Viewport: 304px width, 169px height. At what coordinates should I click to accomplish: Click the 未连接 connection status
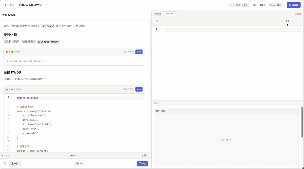(x=298, y=14)
